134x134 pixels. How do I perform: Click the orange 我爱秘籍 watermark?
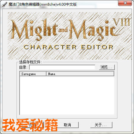tap(30, 125)
